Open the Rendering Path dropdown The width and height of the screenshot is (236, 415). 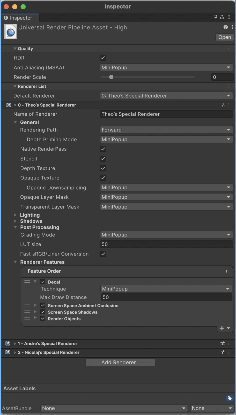166,130
